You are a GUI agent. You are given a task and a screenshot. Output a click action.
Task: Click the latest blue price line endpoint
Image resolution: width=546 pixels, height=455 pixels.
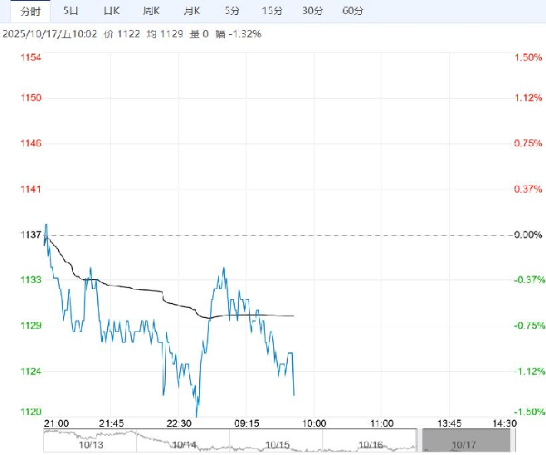pos(294,394)
